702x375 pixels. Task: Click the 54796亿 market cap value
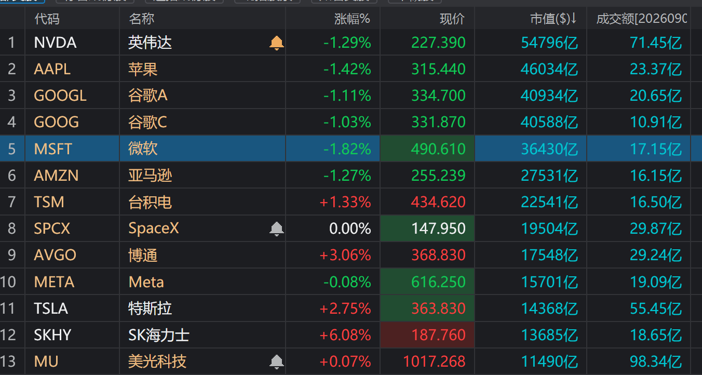550,43
